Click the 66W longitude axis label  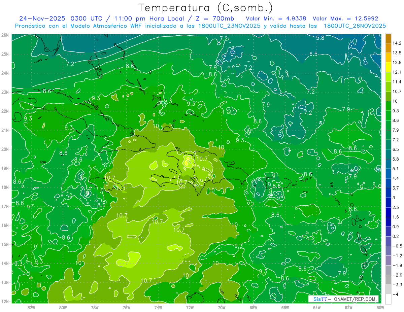pos(285,307)
